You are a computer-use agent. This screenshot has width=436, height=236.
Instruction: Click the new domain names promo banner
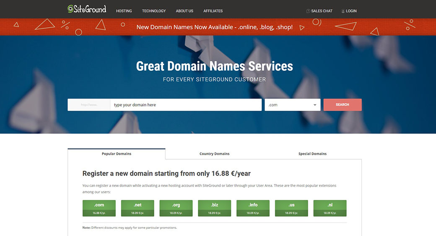tap(215, 27)
